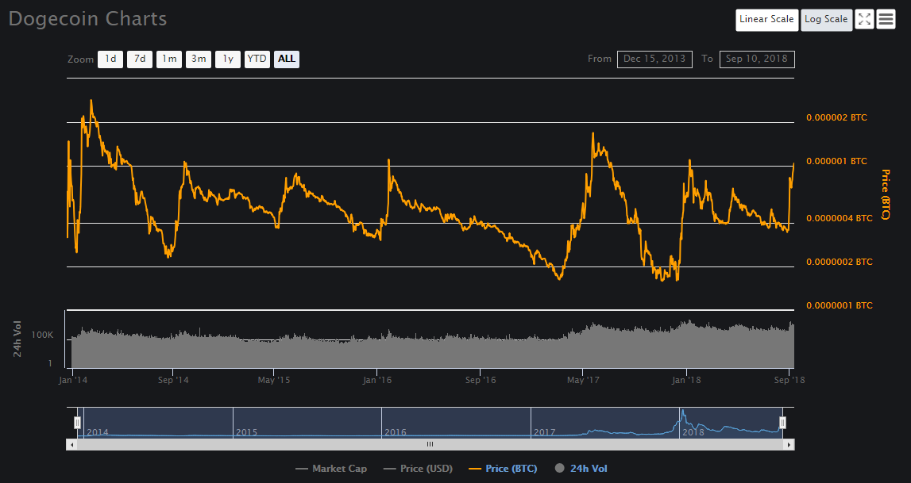Click the navigator right range handle
Viewport: 911px width, 483px height.
782,423
